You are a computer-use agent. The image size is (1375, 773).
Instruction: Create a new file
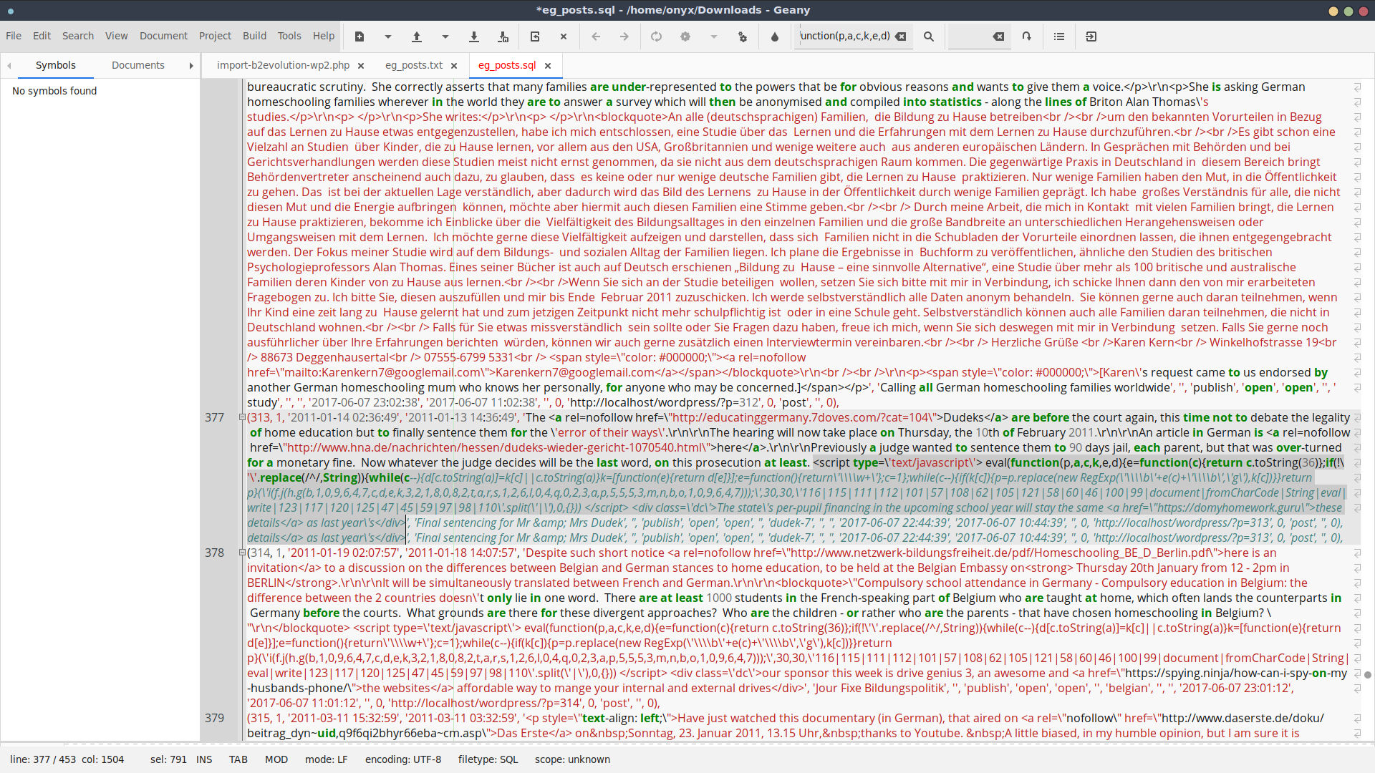(x=360, y=36)
